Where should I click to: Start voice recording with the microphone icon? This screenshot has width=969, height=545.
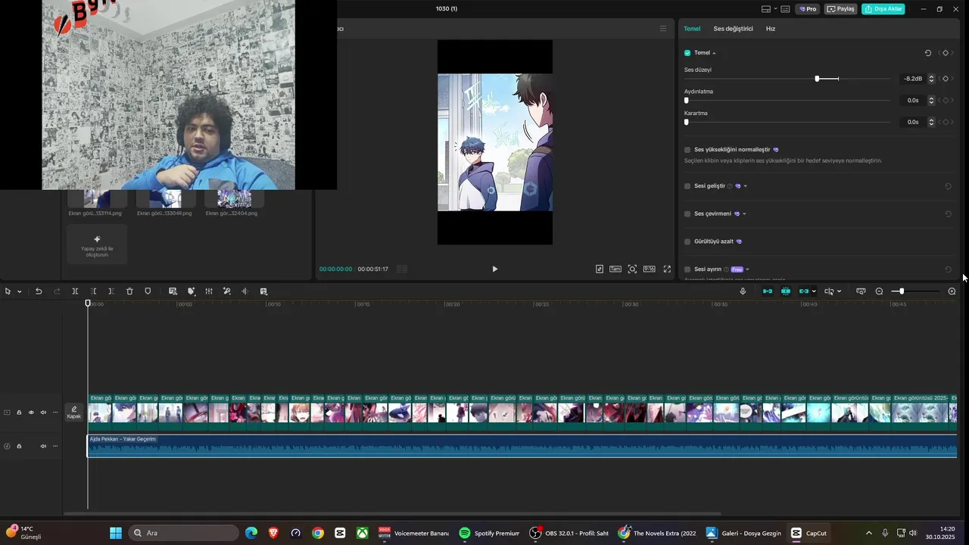coord(743,291)
